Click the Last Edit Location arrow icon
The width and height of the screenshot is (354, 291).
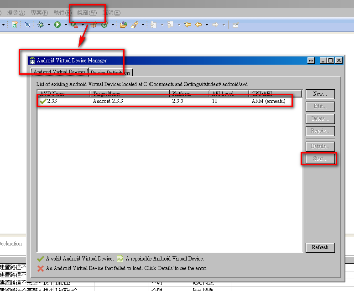[187, 24]
